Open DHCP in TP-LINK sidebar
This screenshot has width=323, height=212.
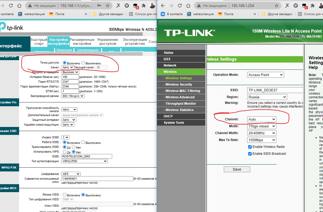[181, 116]
